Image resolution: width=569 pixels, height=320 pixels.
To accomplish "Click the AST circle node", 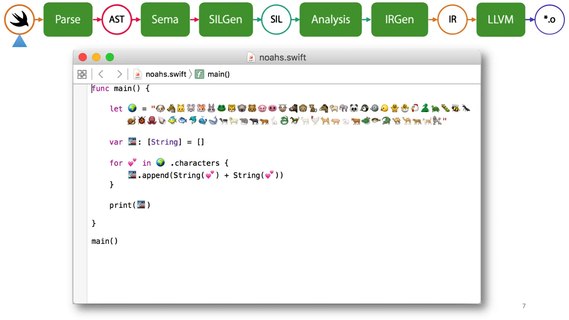I will point(116,20).
